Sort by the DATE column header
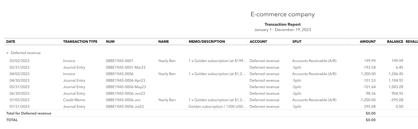This screenshot has height=129, width=418. click(11, 41)
